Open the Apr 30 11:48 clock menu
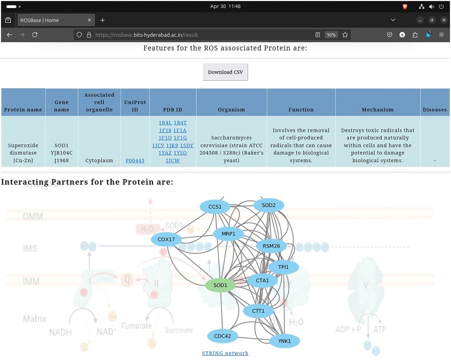 pyautogui.click(x=225, y=6)
